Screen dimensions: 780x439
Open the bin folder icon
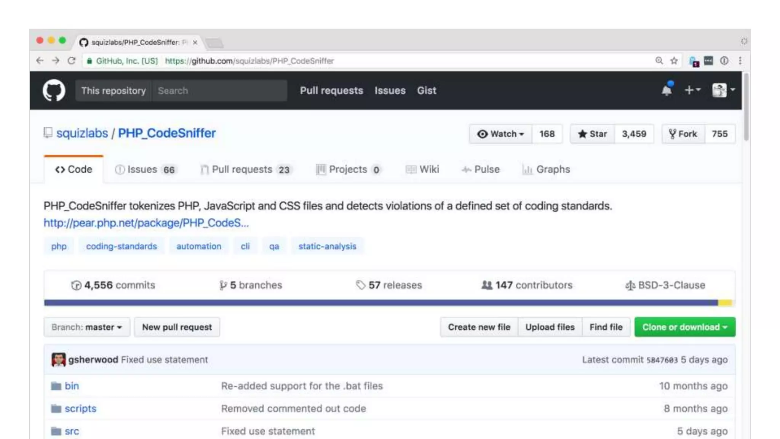[x=56, y=386]
